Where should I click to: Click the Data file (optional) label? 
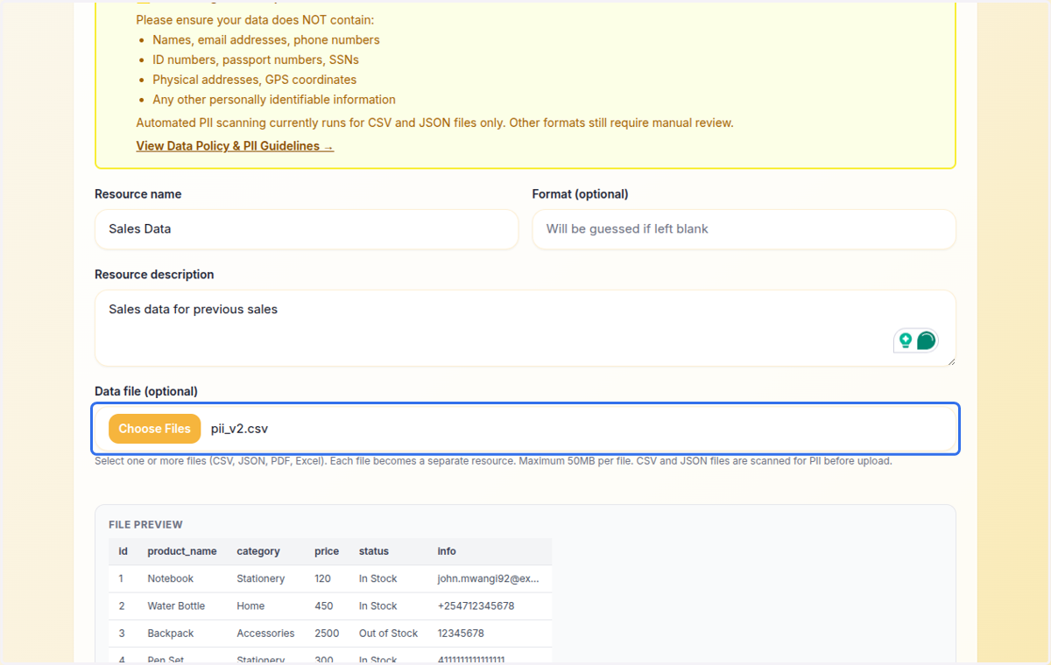[x=146, y=391]
